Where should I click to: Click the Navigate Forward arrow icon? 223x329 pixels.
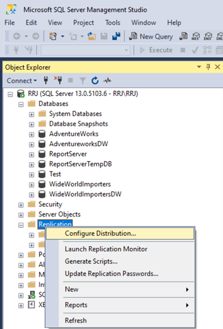tap(36, 36)
